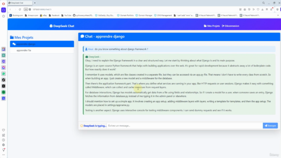Open the sidebar three-dots more menu

[4, 155]
